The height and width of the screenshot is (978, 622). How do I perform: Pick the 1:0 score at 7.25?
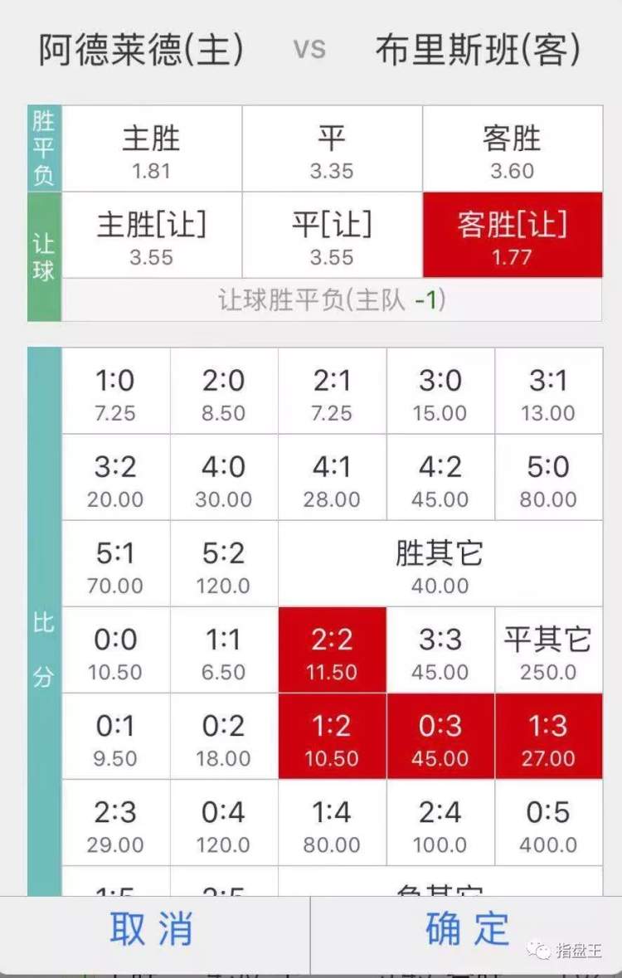pyautogui.click(x=115, y=391)
